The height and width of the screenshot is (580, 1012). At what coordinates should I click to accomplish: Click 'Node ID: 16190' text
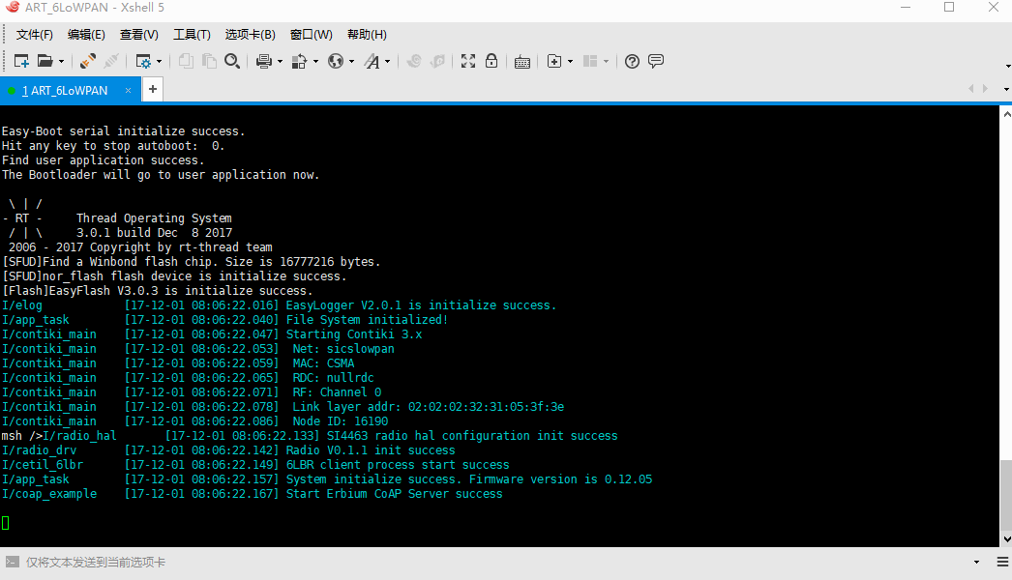[x=341, y=421]
